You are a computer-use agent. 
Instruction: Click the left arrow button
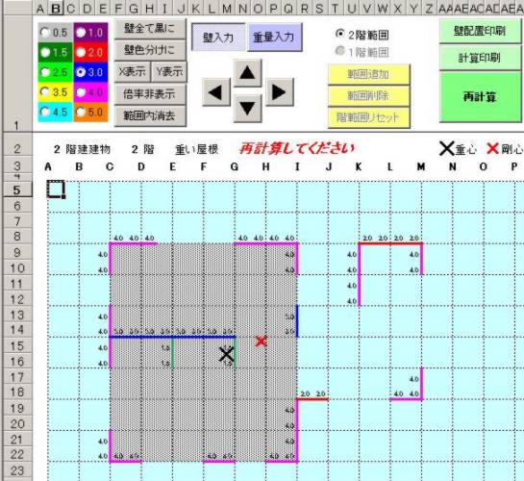tap(216, 92)
